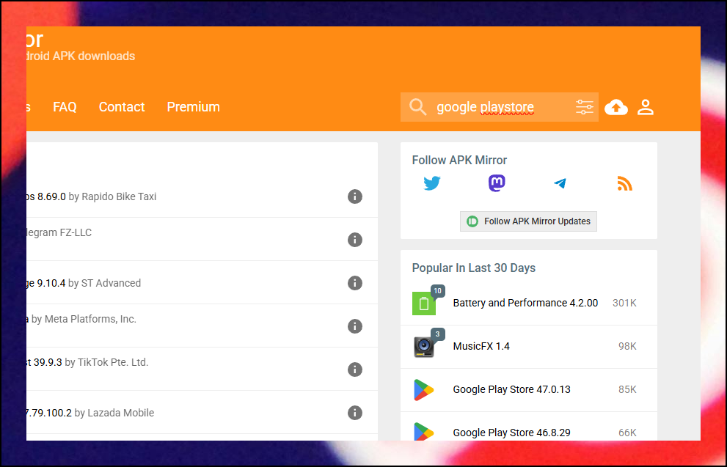The width and height of the screenshot is (727, 467).
Task: Click the '98K' download count
Action: 627,346
